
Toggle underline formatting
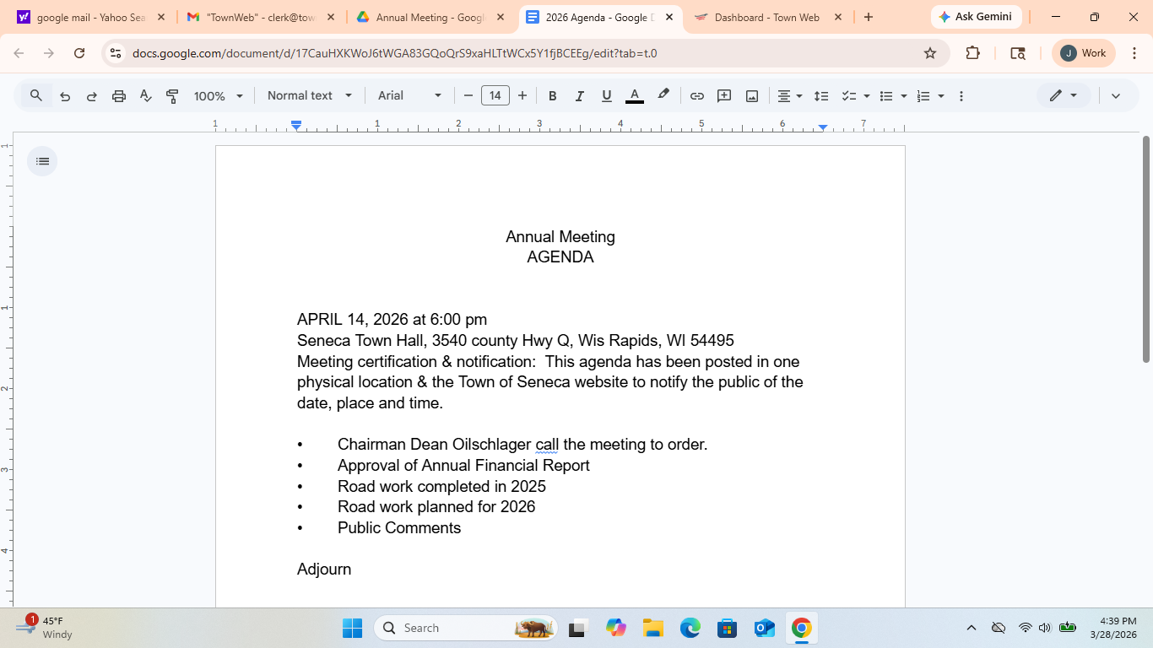pos(607,96)
